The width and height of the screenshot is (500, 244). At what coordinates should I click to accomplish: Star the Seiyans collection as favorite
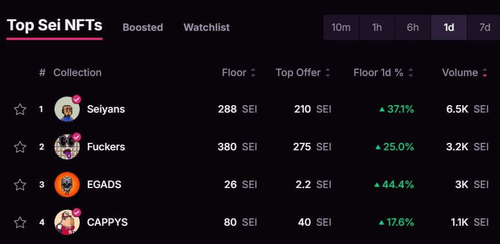(19, 109)
